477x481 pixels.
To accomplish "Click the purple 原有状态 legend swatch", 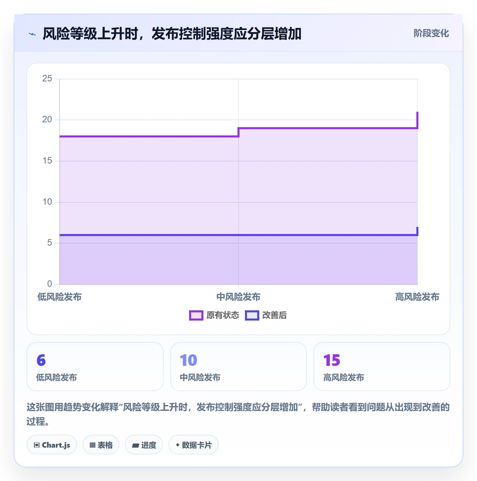I will (x=196, y=315).
